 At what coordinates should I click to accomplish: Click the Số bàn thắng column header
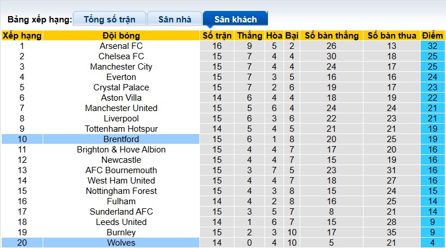[x=331, y=36]
